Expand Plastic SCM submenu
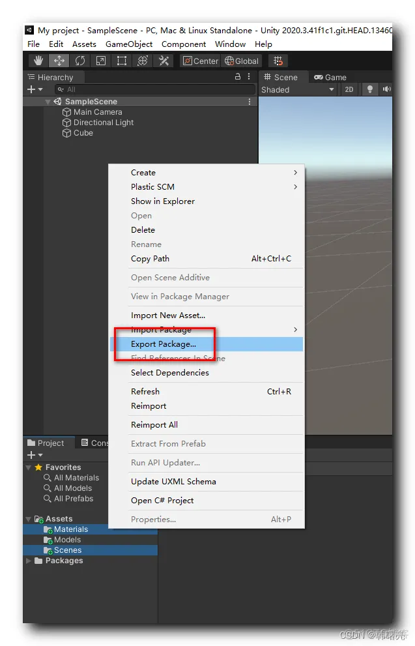Viewport: 415px width, 646px height. point(207,187)
